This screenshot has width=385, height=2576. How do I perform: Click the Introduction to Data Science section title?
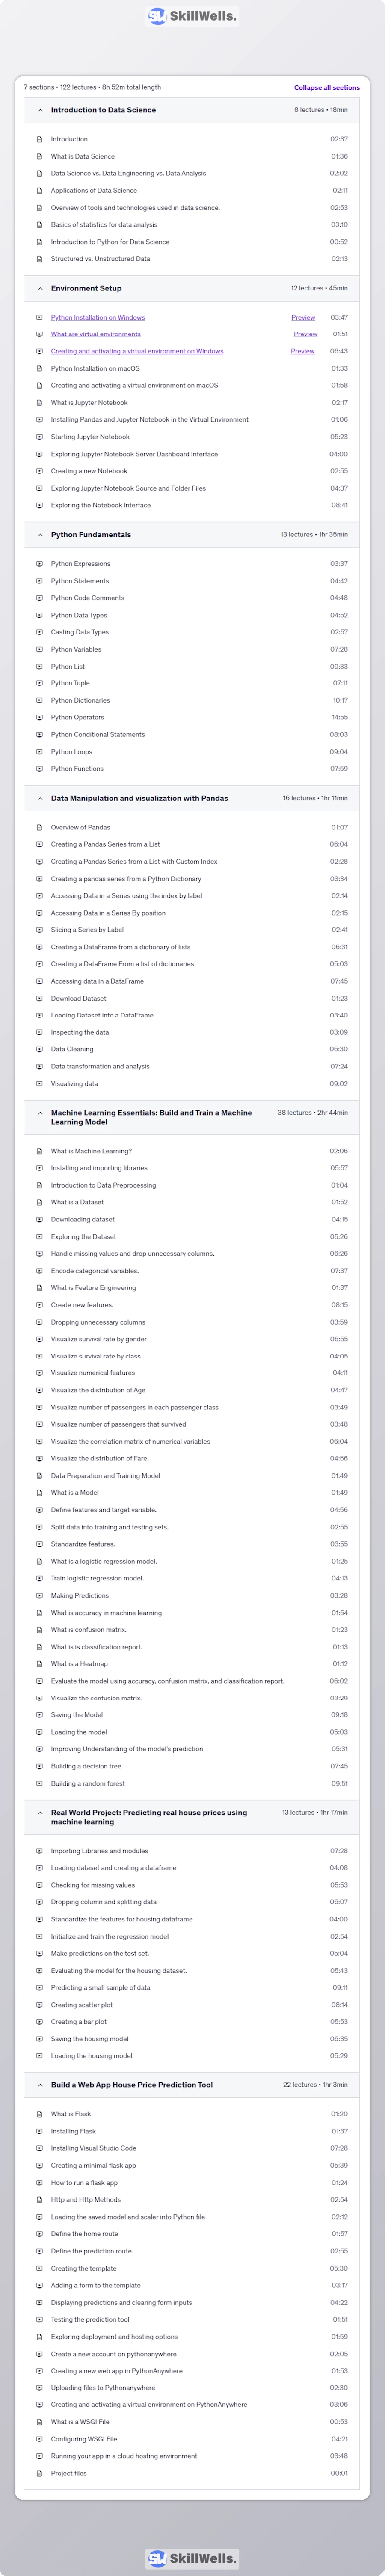pos(103,110)
